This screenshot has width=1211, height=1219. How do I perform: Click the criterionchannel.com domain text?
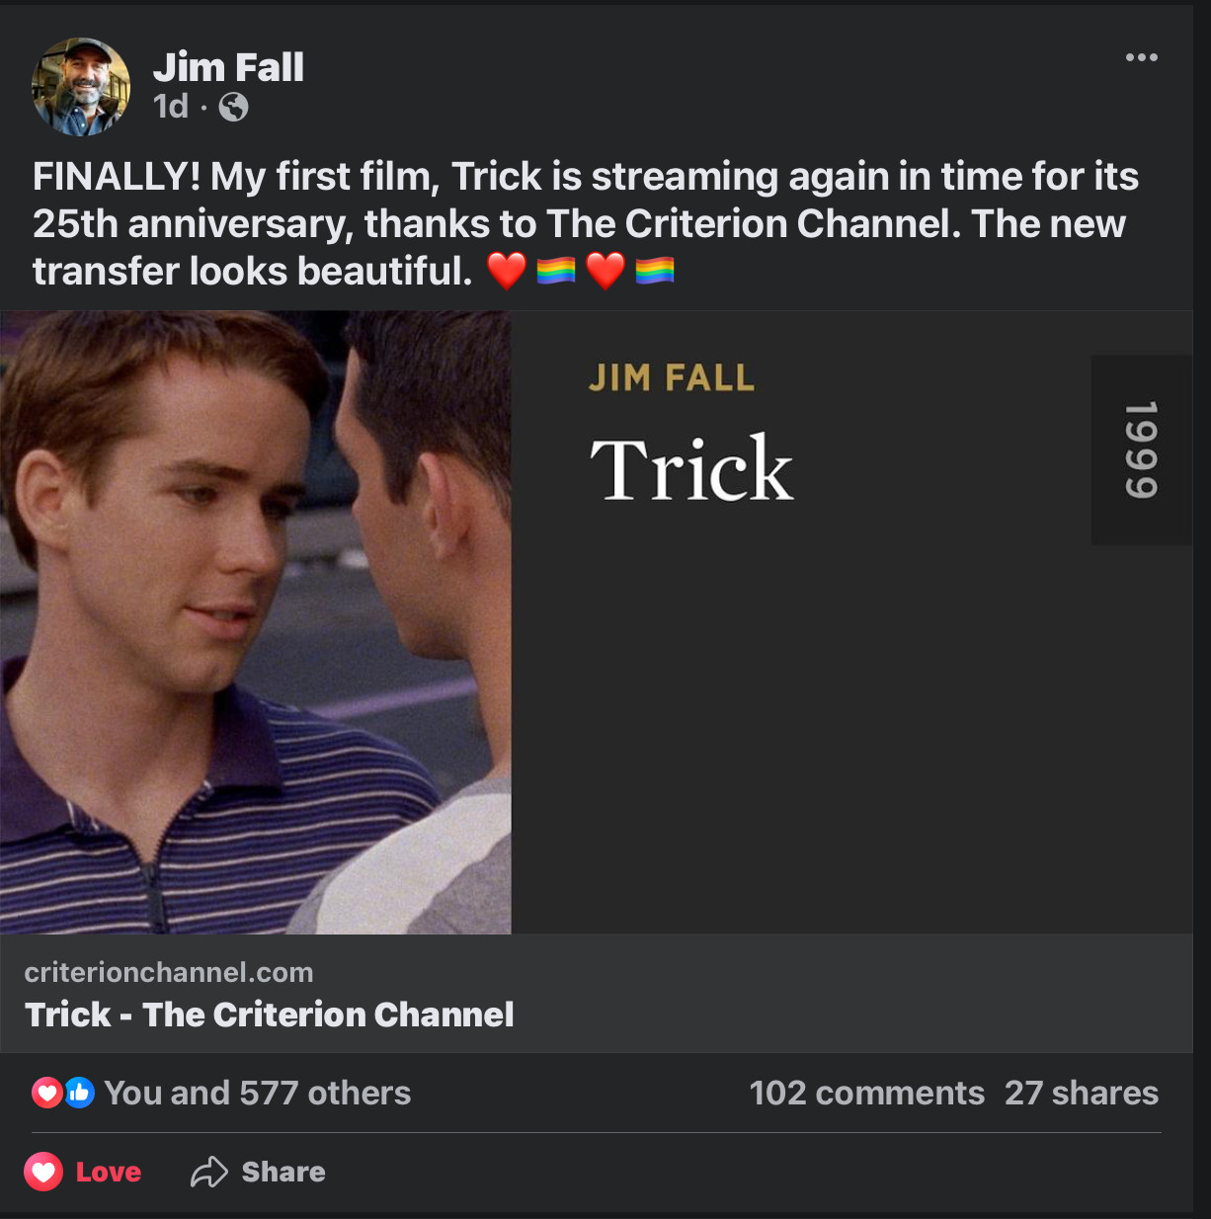tap(169, 972)
